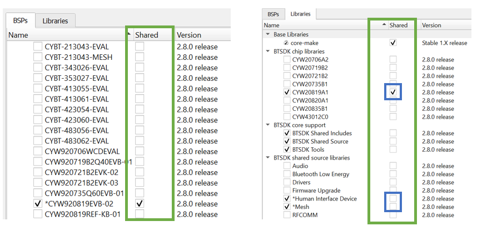The image size is (477, 231).
Task: Enable Shared for CYW920721B2EVK-02
Action: tap(140, 172)
